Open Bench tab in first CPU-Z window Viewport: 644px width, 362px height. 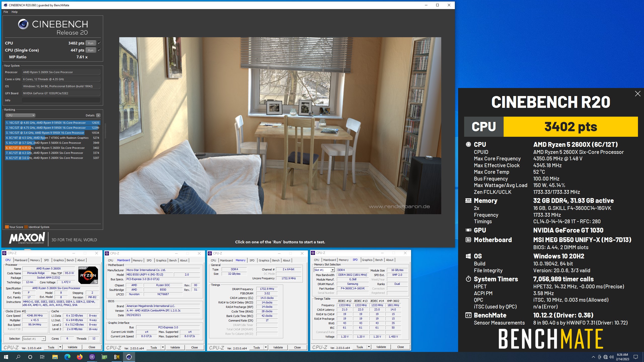tap(70, 260)
